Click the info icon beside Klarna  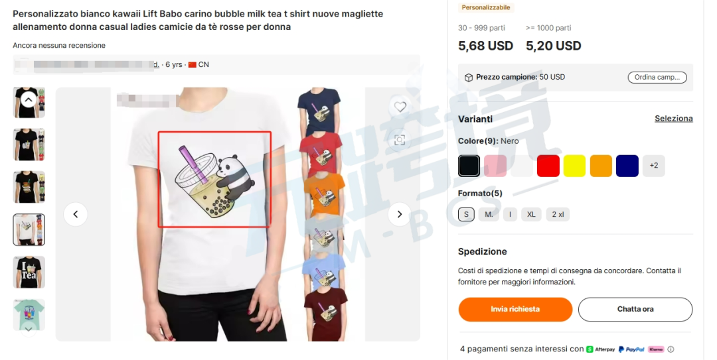(671, 349)
